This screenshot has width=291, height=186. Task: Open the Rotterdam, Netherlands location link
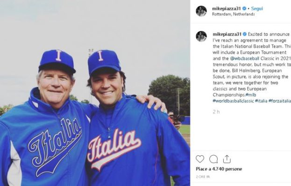pos(233,14)
